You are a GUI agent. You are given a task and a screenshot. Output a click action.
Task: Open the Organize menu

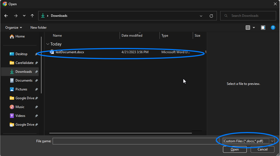pyautogui.click(x=14, y=28)
